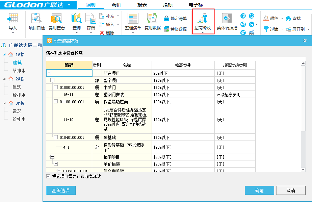
Task: Select the 复用数据 tool icon
Action: point(152,20)
